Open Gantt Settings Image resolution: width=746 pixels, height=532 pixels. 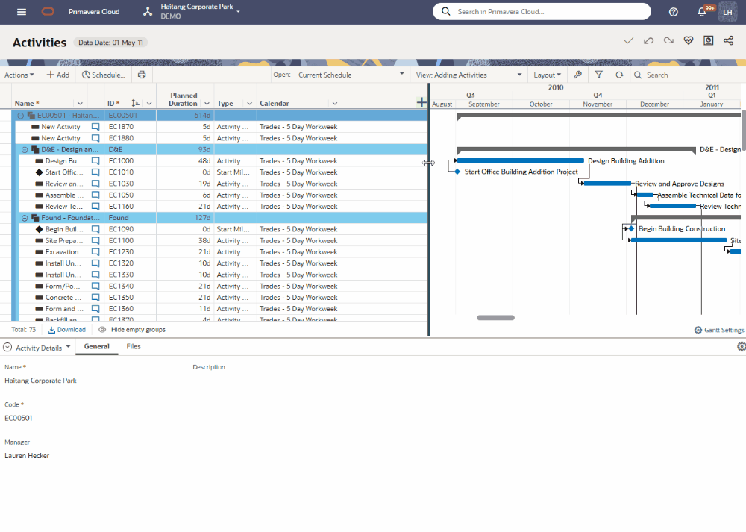(x=719, y=330)
